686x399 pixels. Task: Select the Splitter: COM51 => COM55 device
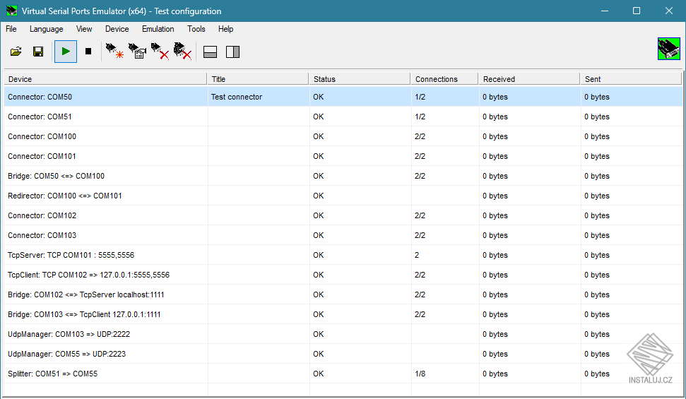click(x=53, y=374)
